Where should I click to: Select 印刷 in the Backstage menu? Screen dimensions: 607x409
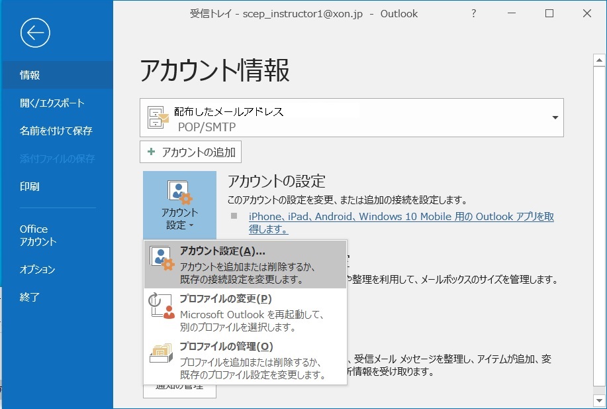coord(30,186)
